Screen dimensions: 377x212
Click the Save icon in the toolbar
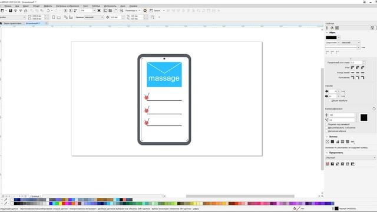point(11,11)
